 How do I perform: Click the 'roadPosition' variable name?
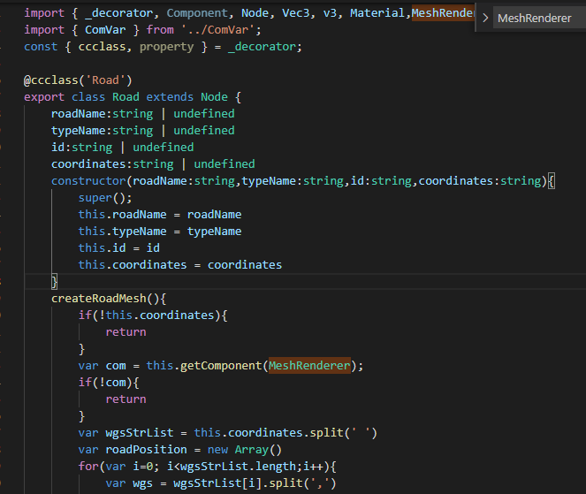tap(146, 450)
